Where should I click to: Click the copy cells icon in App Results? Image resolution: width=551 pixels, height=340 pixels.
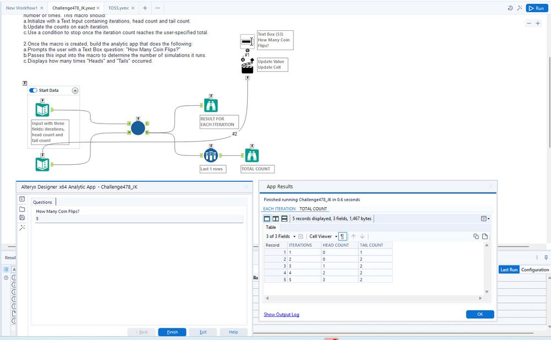(x=476, y=236)
